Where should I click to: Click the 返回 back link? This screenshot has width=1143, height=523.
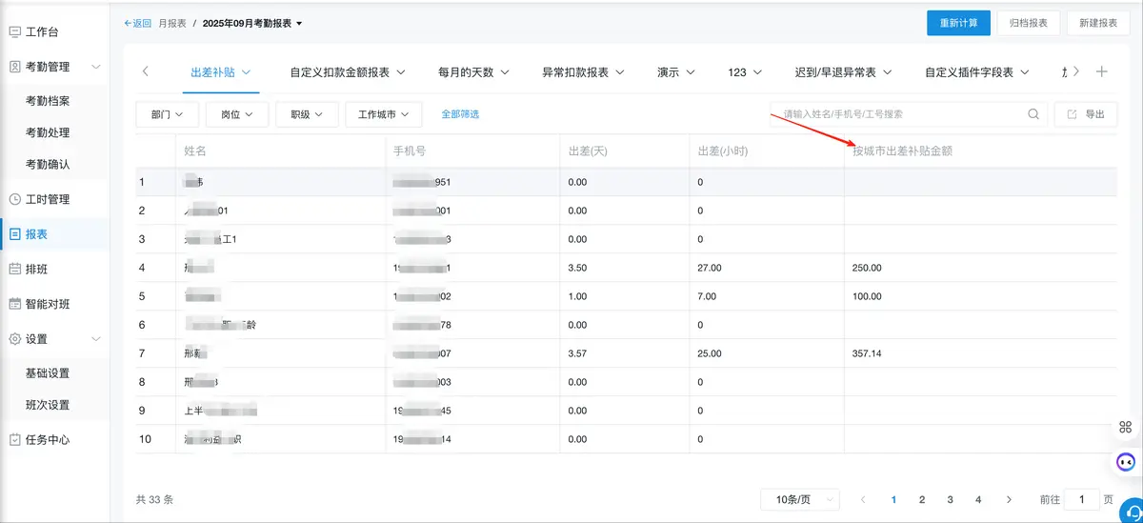138,23
